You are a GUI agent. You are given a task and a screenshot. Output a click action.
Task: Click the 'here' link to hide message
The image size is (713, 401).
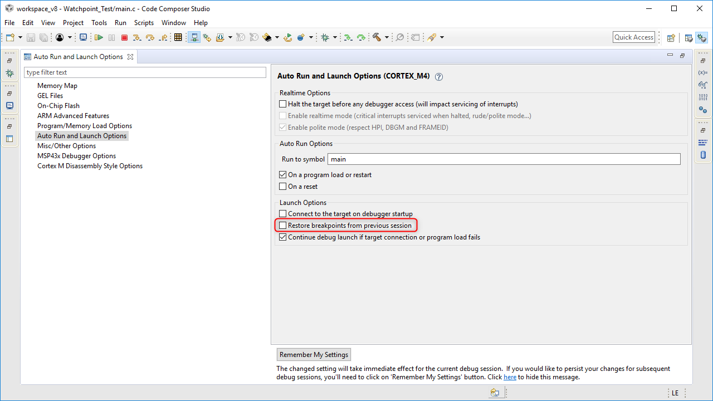point(510,377)
